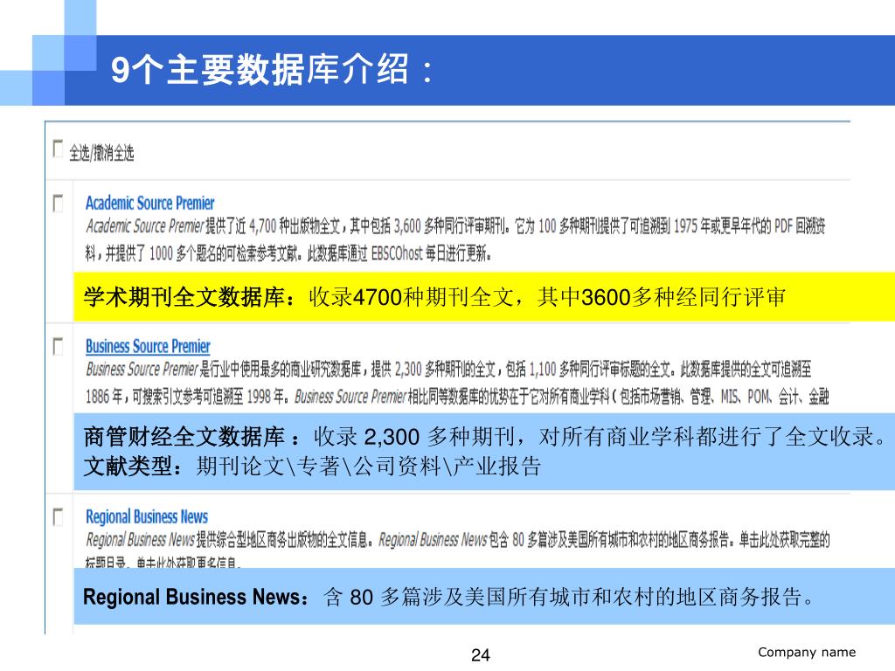895x671 pixels.
Task: Tick the 全选/撤消全选 select-all checkbox
Action: (x=58, y=149)
